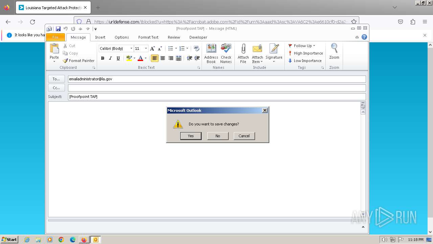Click Clear Formatting icon
Screen dimensions: 433x244
tap(197, 48)
